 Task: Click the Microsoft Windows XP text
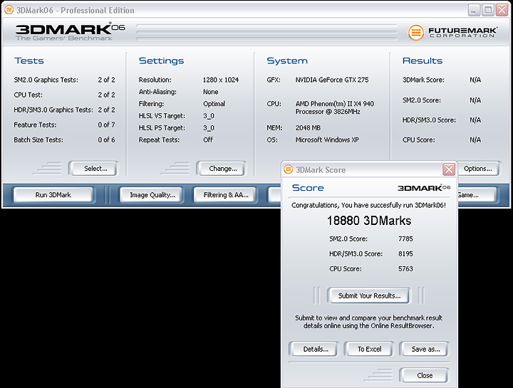click(x=327, y=140)
